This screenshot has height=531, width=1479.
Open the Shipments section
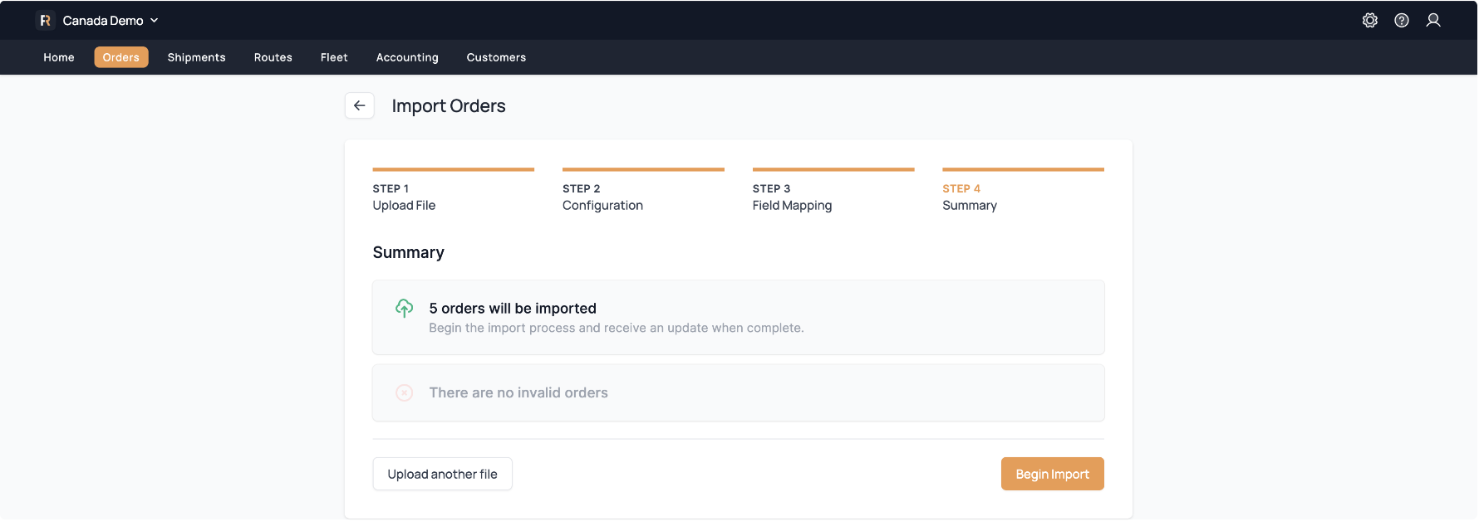click(x=196, y=57)
